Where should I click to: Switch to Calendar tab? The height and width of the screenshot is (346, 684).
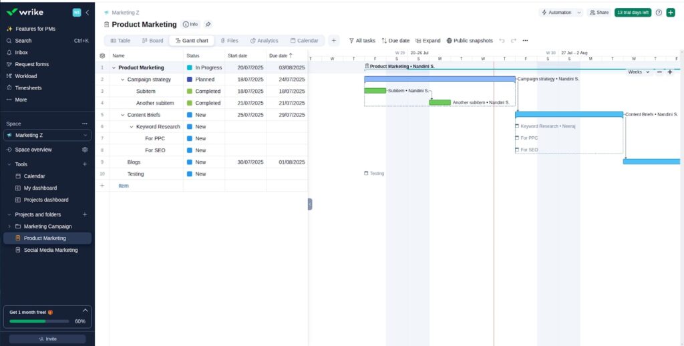click(304, 41)
